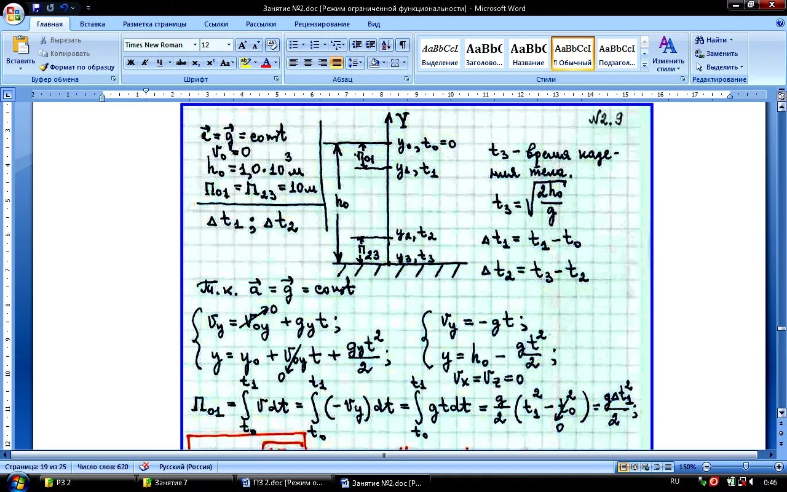Clear formatting with the eraser icon
787x492 pixels.
[x=273, y=45]
